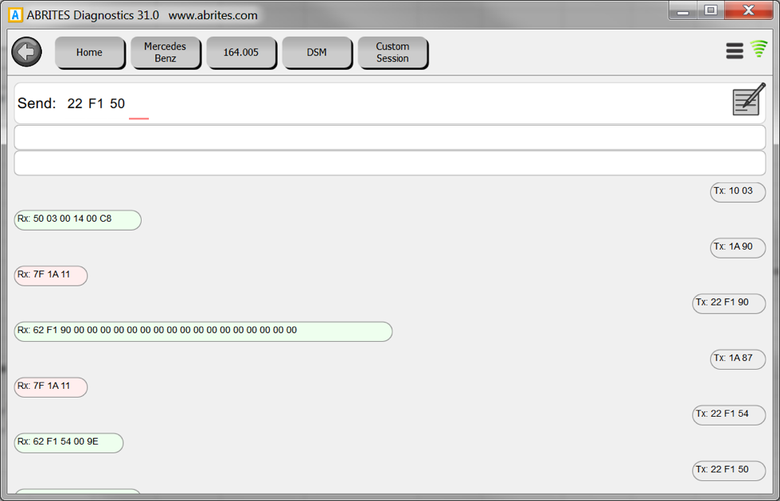Select the Tx: 22 F1 50 message bubble
Screen dimensions: 780x501
pos(729,470)
